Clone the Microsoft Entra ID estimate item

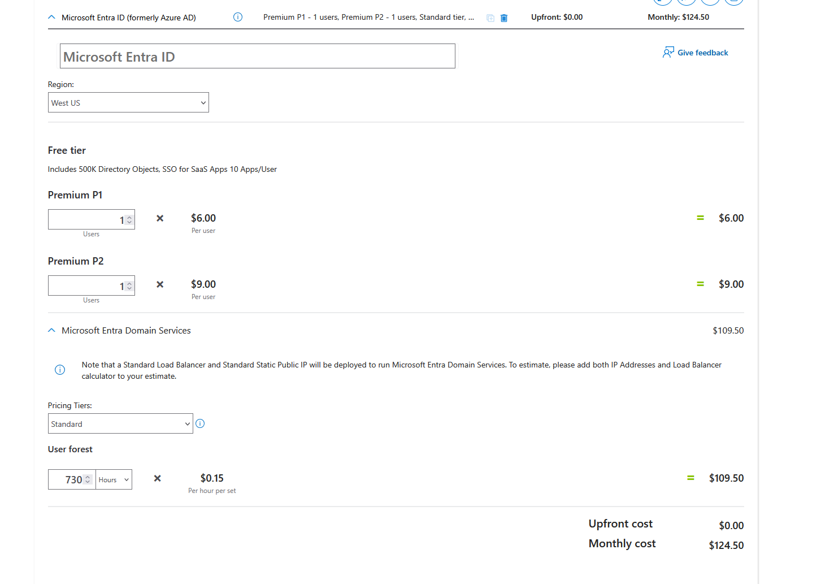click(490, 18)
